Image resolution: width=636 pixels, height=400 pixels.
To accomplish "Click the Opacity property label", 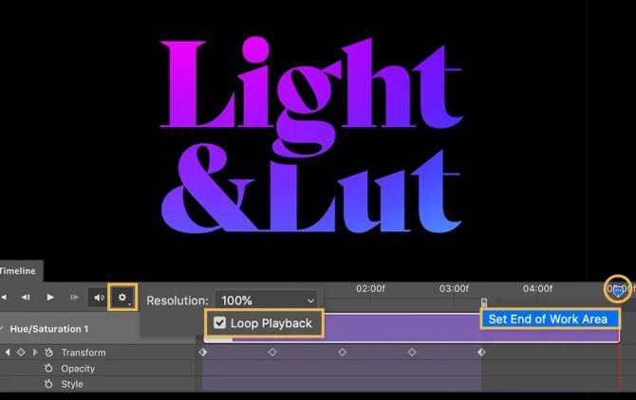I will point(78,369).
